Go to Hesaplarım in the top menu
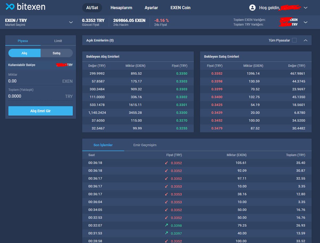 (121, 8)
